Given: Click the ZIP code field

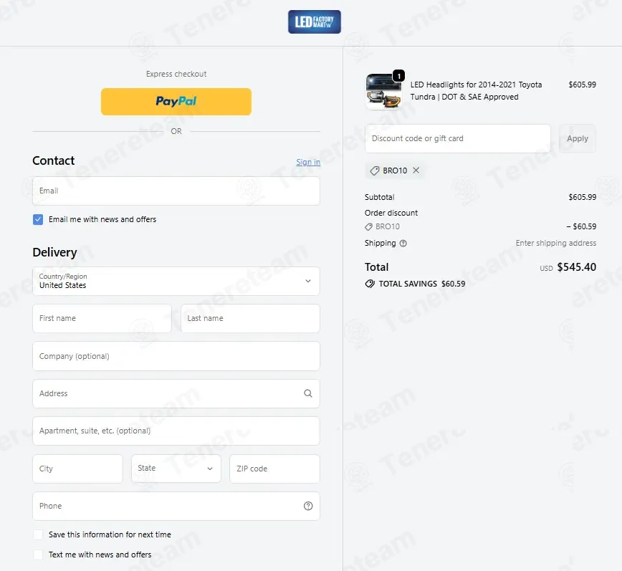Looking at the screenshot, I should click(274, 469).
